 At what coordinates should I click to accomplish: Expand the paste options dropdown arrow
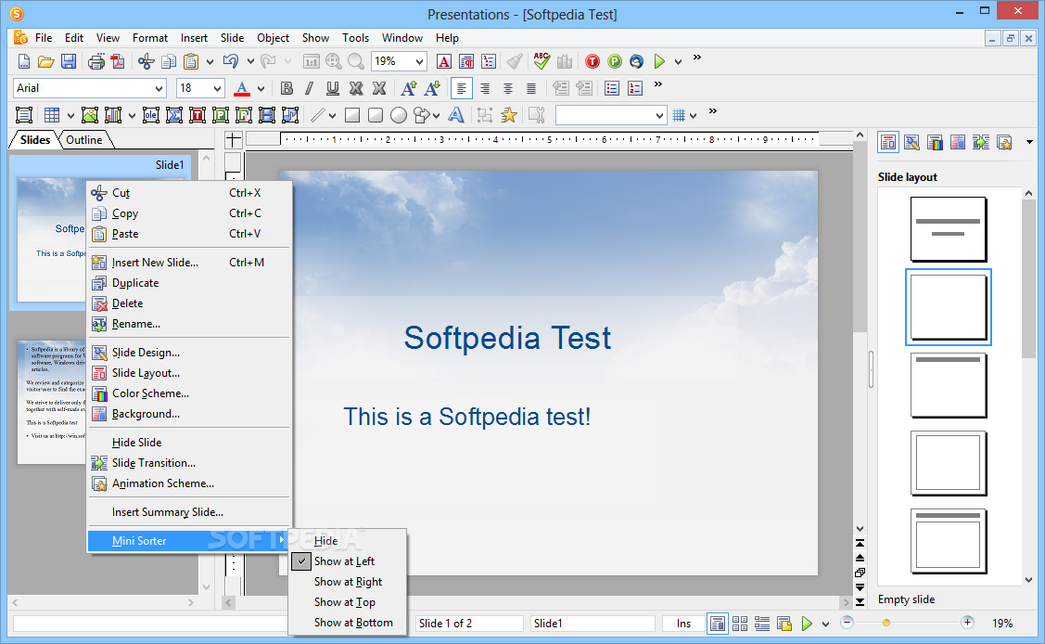(x=210, y=61)
